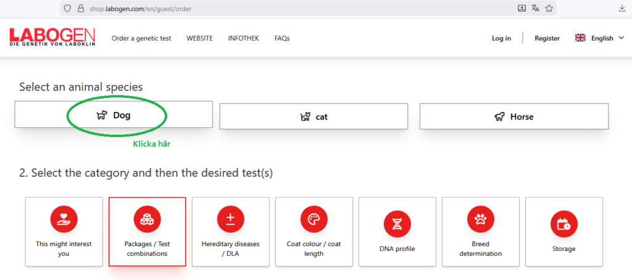Click the 'This might interest you' heart icon
Image resolution: width=632 pixels, height=280 pixels.
pos(64,218)
